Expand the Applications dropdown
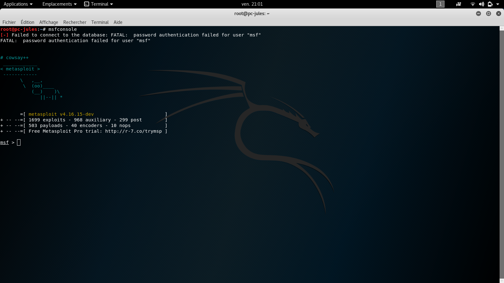 point(18,4)
